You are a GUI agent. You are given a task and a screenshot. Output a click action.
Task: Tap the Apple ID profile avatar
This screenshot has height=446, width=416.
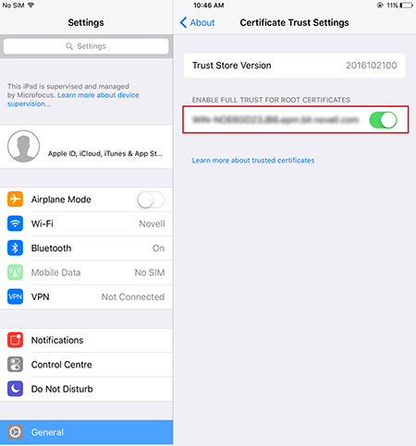coord(23,146)
